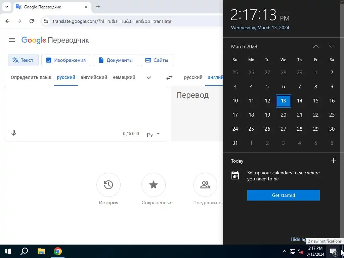344x258 pixels.
Task: Open the Ру keyboard input tool
Action: pyautogui.click(x=150, y=134)
